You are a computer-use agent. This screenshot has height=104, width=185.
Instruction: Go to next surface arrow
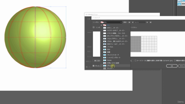coord(147,22)
